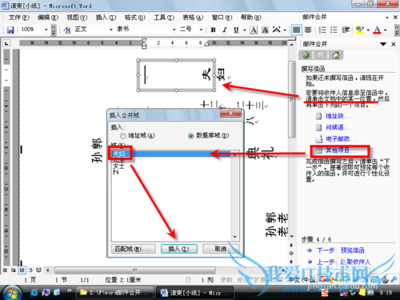Open the highlight color dropdown arrow
Image resolution: width=400 pixels, height=300 pixels.
click(x=368, y=30)
